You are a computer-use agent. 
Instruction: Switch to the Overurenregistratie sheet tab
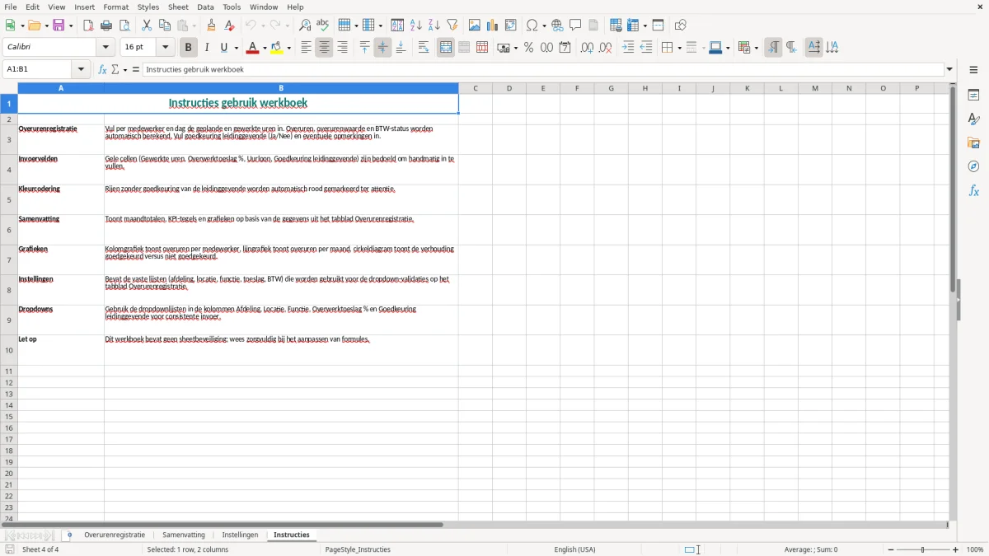pyautogui.click(x=115, y=535)
